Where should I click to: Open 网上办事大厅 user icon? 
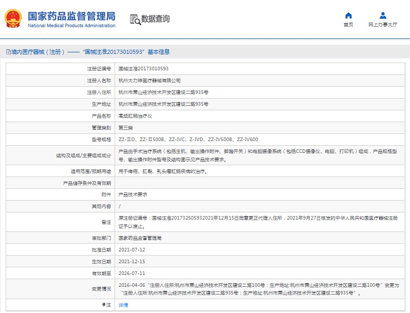(x=383, y=16)
